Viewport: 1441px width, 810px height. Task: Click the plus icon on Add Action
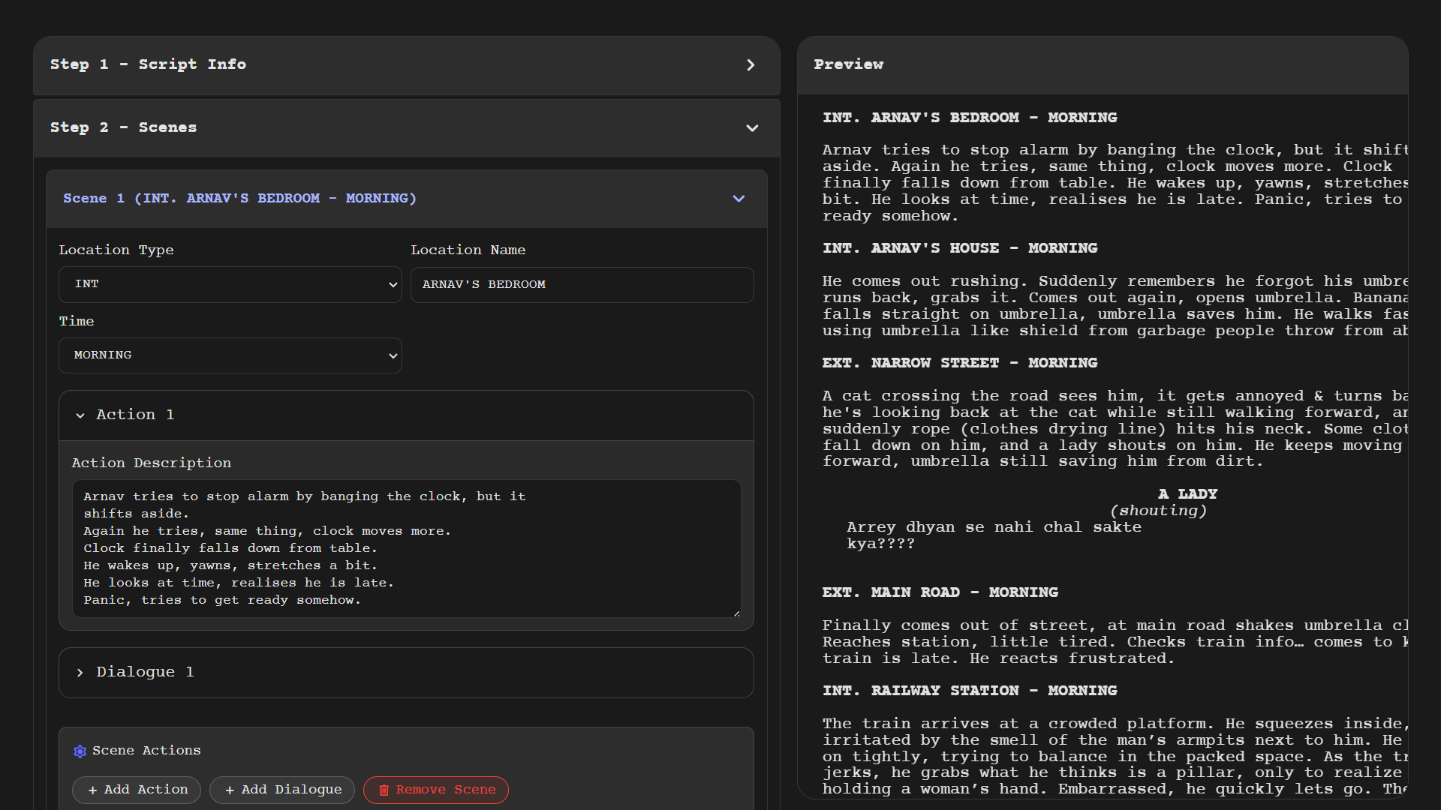click(92, 790)
